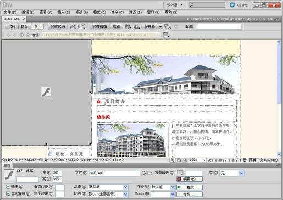Screen dimensions: 283x200
Task: Open the 修改 (Modify) menu
Action: click(81, 12)
